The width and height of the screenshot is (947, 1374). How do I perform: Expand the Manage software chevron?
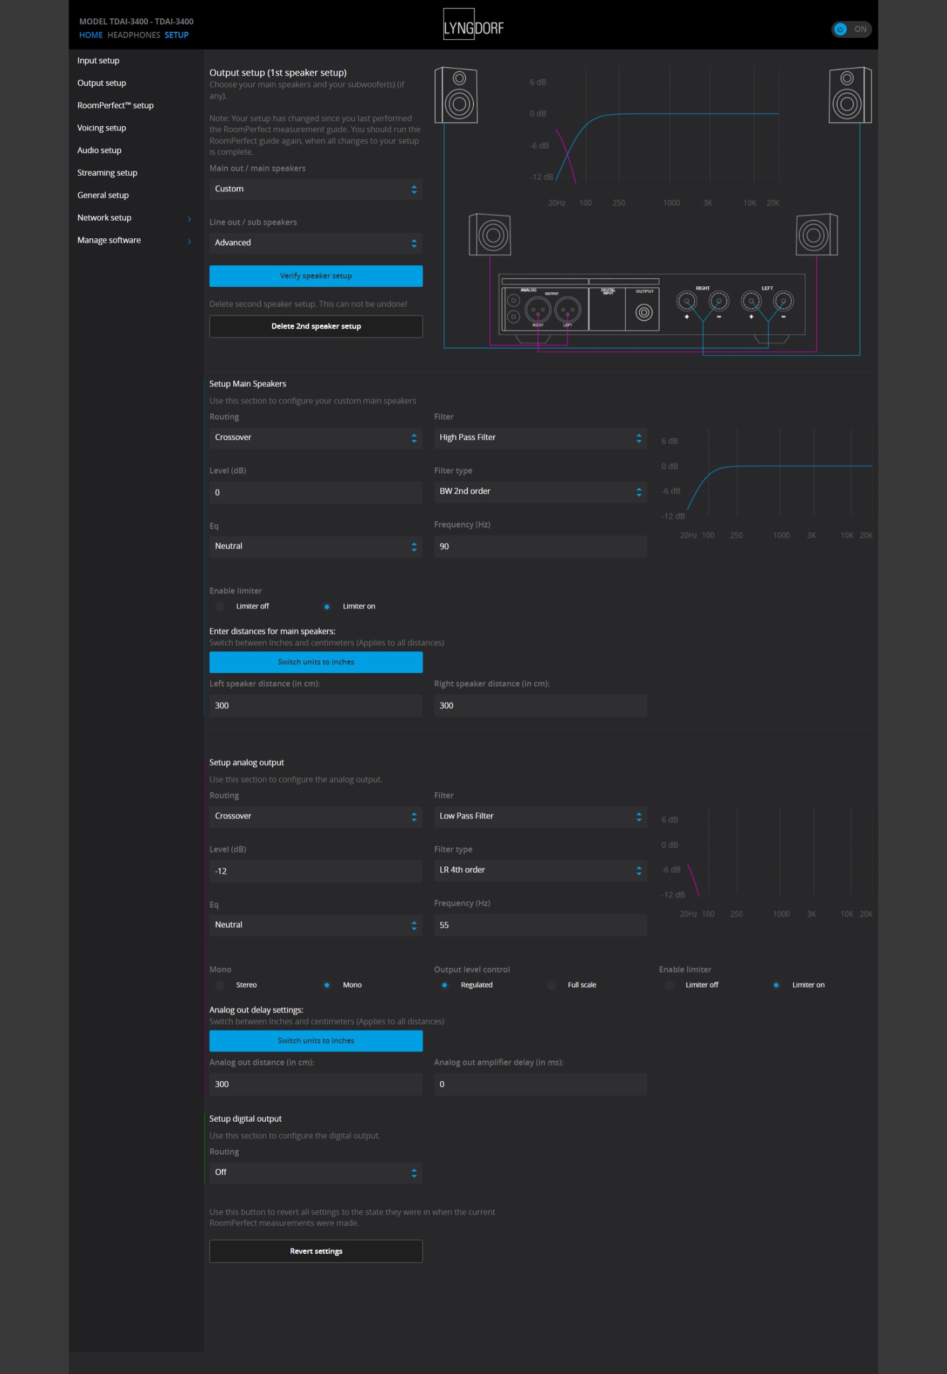click(x=189, y=241)
